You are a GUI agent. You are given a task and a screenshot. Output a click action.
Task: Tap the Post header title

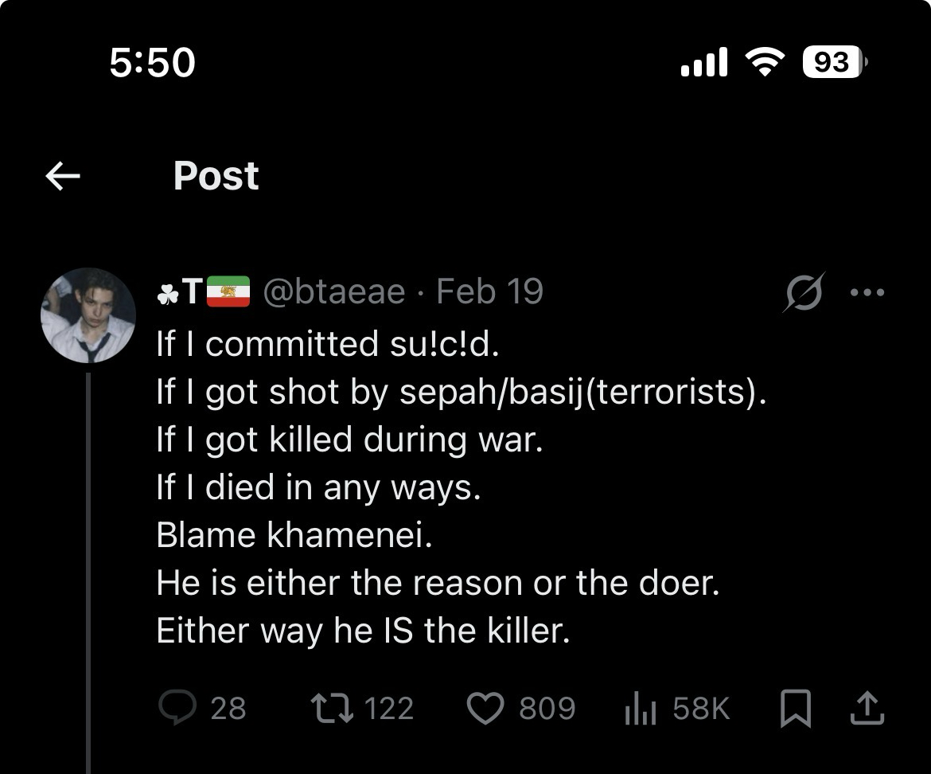(x=216, y=176)
